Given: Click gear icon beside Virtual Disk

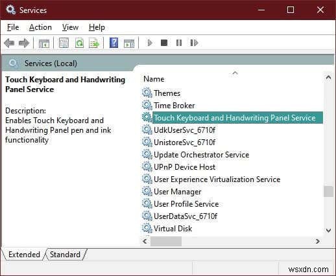Looking at the screenshot, I should click(147, 228).
